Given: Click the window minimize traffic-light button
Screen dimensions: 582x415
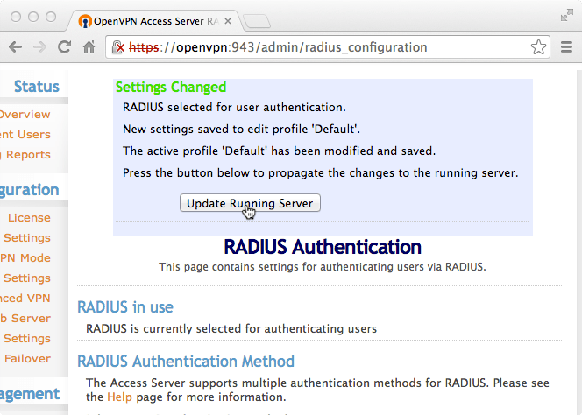Looking at the screenshot, I should click(x=33, y=17).
